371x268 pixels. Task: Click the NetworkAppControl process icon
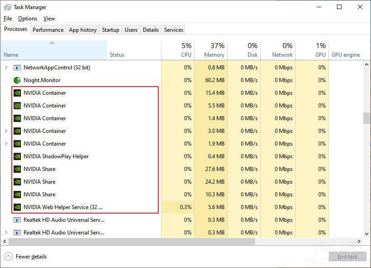pos(17,68)
